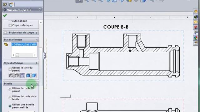Choose Utiliser l'échelle du parent
The height and width of the screenshot is (112, 200).
tap(10, 90)
